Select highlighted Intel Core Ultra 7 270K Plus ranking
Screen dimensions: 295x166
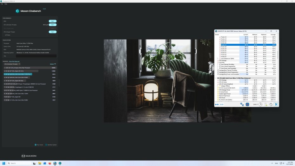point(30,74)
